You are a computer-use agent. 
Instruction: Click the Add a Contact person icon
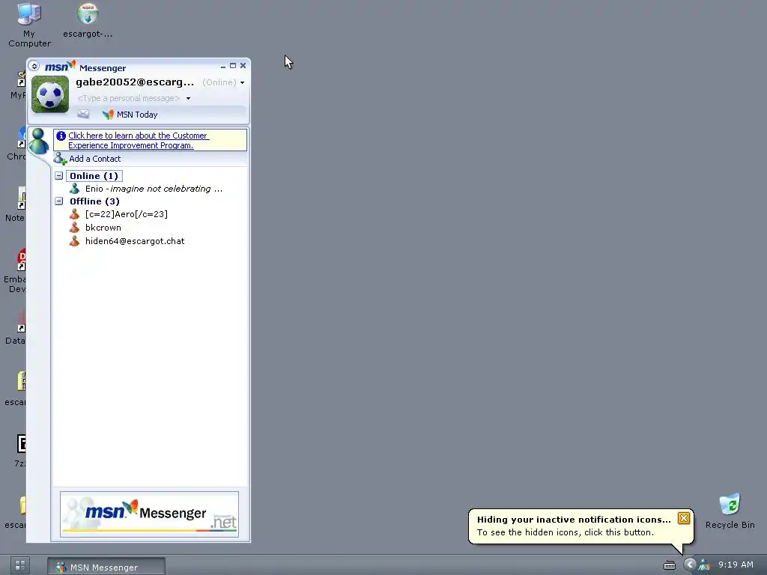coord(60,159)
